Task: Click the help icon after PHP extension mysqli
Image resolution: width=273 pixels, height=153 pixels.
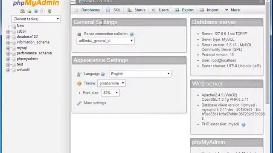Action: pyautogui.click(x=244, y=125)
